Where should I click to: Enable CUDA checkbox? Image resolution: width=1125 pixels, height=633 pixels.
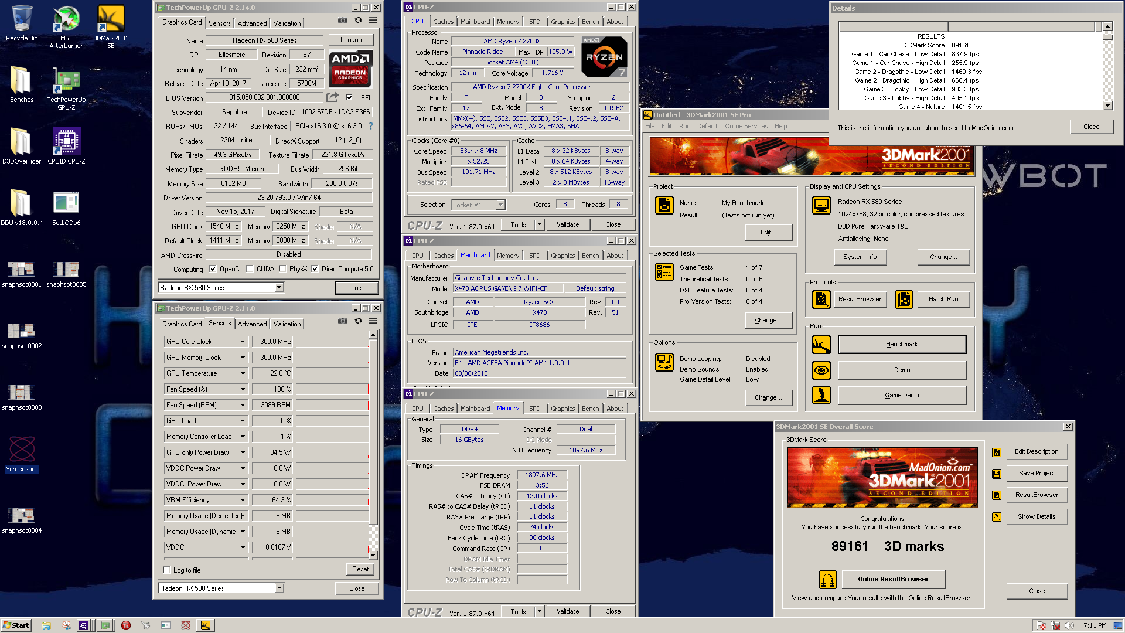tap(250, 269)
